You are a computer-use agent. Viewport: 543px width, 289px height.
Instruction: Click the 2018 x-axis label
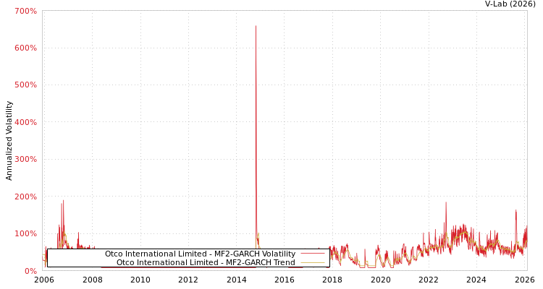pyautogui.click(x=332, y=280)
